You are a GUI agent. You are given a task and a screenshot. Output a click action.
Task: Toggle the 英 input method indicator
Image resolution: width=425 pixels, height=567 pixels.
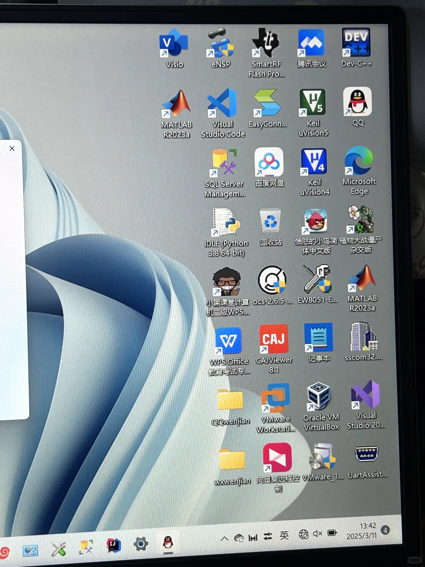(284, 535)
